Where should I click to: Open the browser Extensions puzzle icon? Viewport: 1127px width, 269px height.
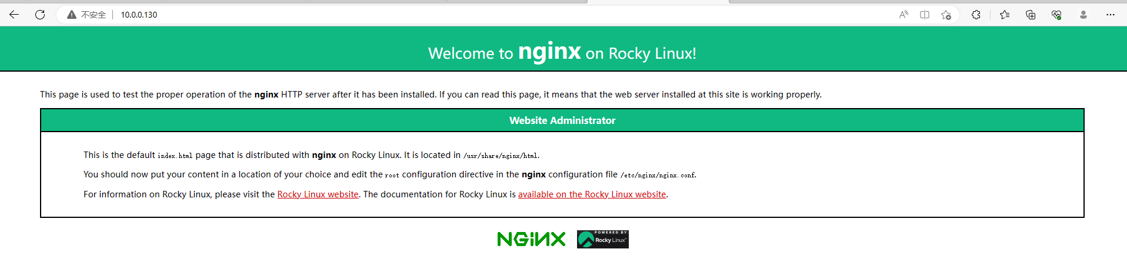(976, 15)
